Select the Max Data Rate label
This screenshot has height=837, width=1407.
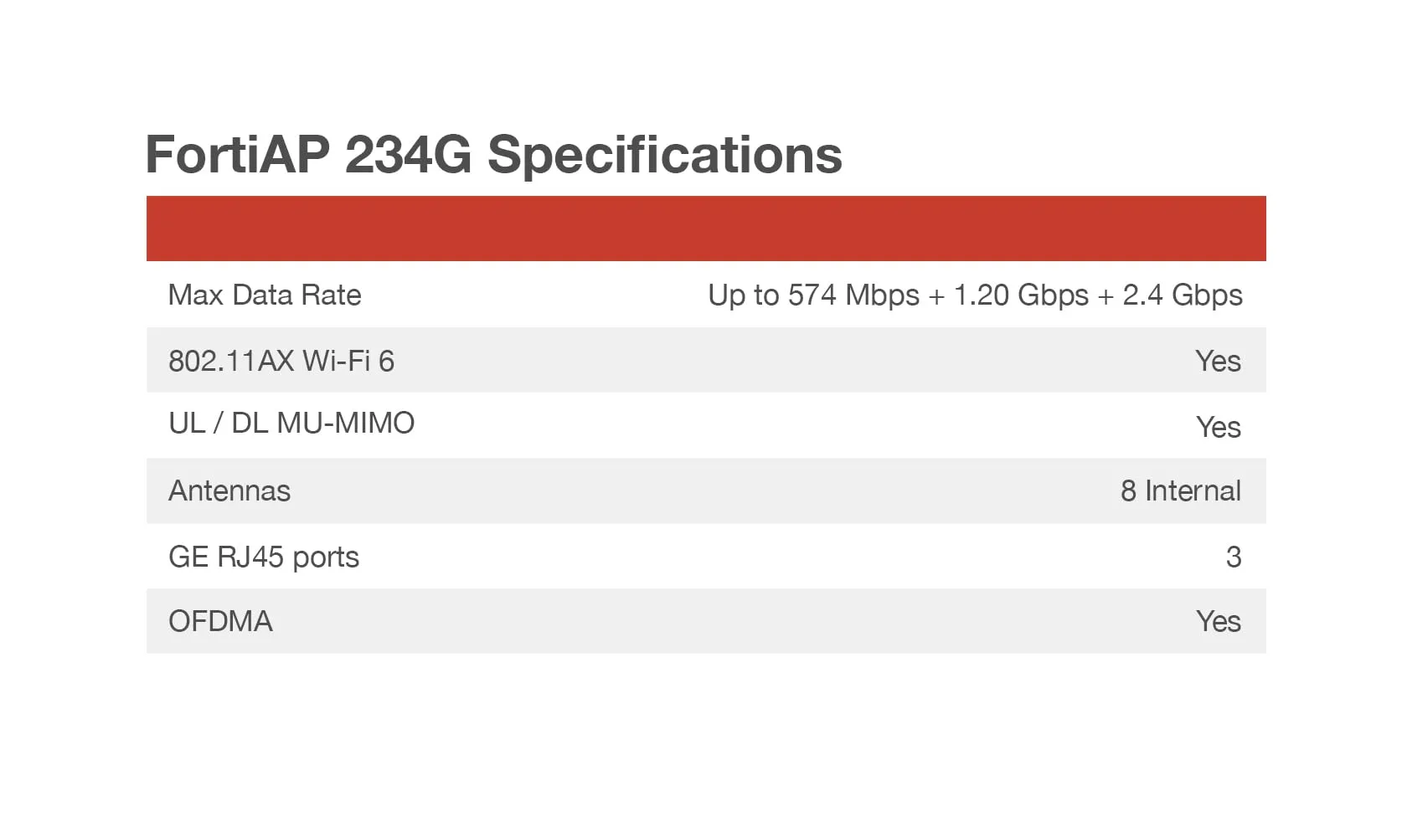point(265,295)
